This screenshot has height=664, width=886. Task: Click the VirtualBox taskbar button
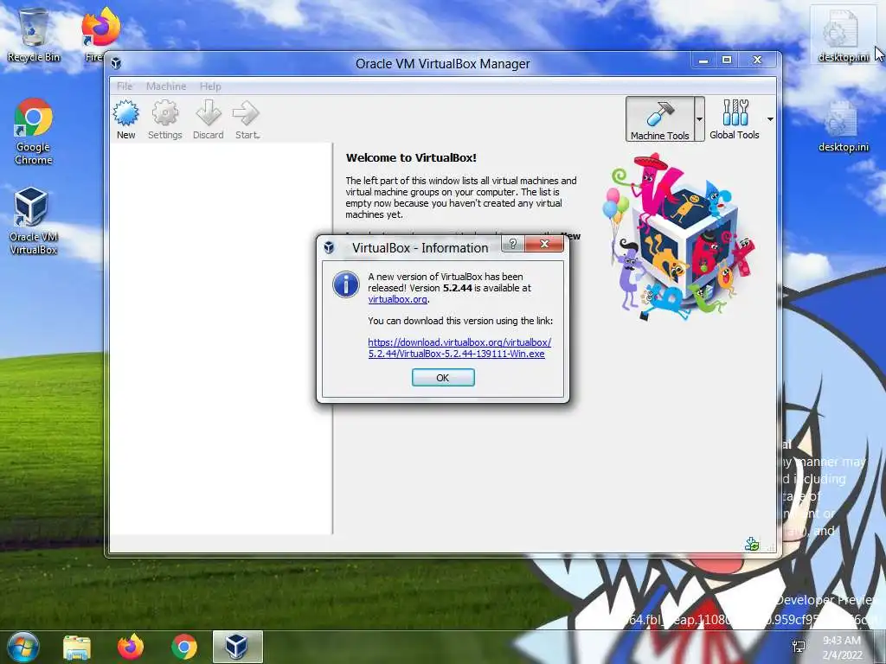pos(237,647)
